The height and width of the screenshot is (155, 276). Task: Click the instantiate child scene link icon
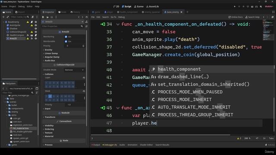[x=8, y=17]
